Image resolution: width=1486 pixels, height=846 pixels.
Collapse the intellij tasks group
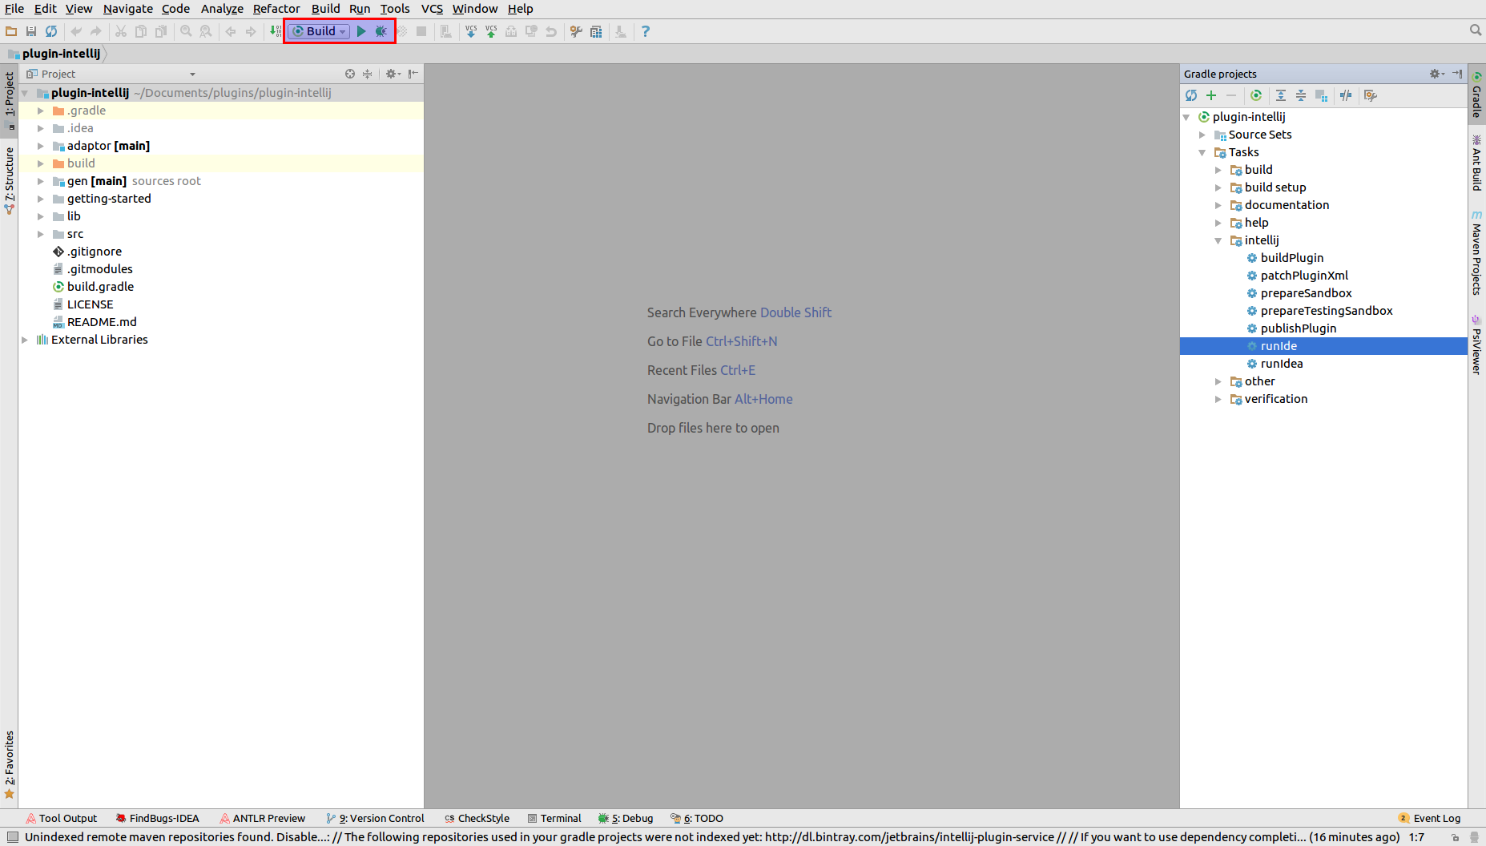pos(1218,240)
